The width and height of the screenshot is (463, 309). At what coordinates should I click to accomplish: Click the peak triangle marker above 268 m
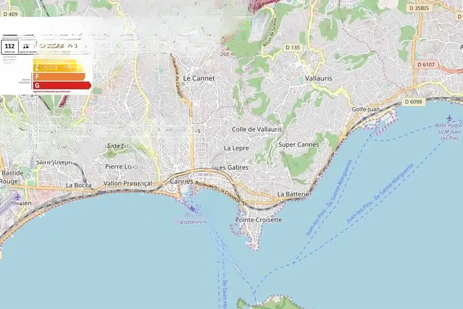[228, 49]
